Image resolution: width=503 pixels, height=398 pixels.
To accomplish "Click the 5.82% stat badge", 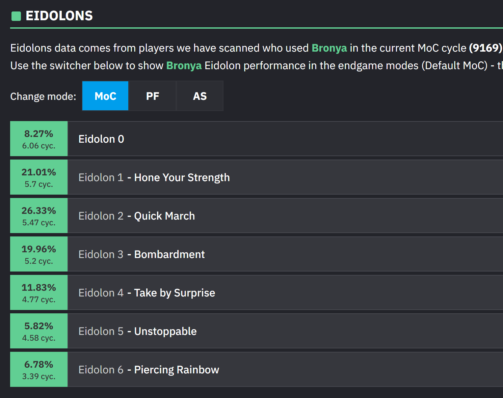I will (39, 331).
